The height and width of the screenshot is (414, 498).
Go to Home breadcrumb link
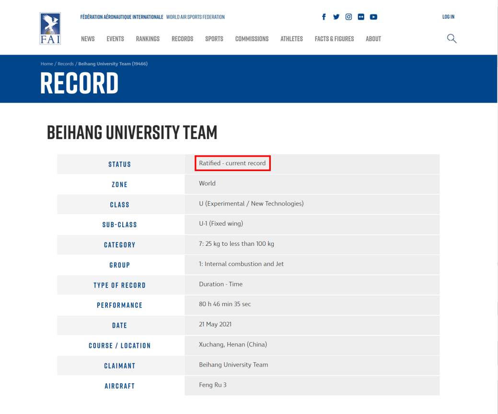coord(46,64)
